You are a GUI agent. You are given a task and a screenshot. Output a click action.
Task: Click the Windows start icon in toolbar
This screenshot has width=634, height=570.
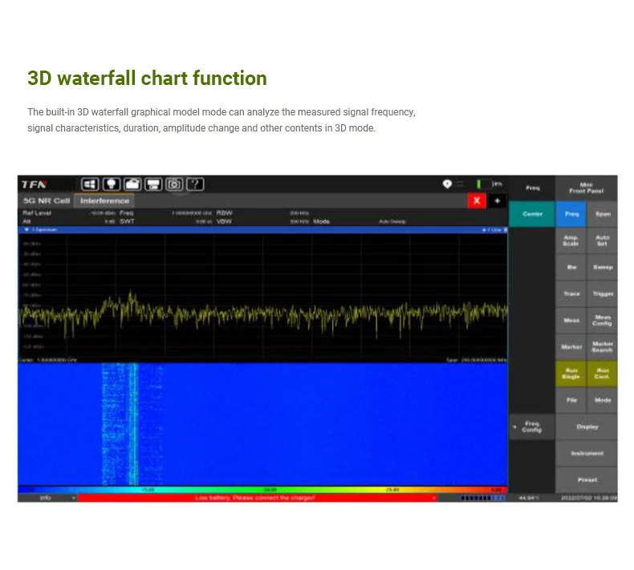click(90, 184)
